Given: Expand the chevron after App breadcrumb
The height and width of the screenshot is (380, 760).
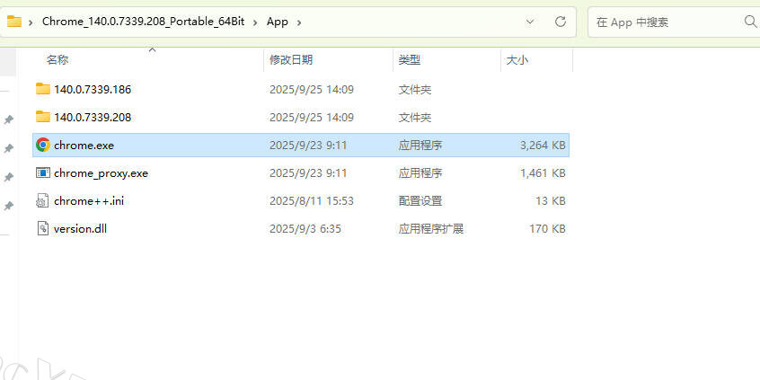Looking at the screenshot, I should pyautogui.click(x=298, y=21).
